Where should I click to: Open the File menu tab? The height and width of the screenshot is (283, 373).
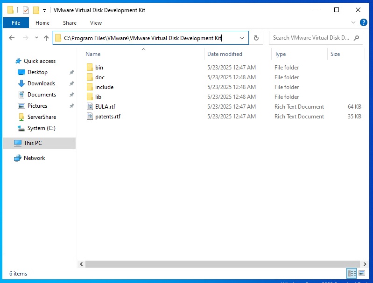pyautogui.click(x=16, y=23)
